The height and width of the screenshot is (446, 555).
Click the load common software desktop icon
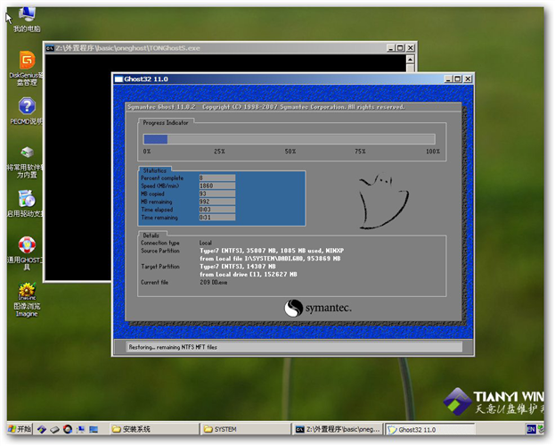(x=27, y=153)
